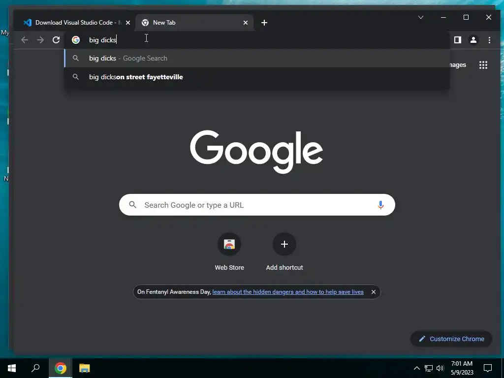Open the Chrome profile avatar menu
Screen dimensions: 504x378
click(473, 40)
